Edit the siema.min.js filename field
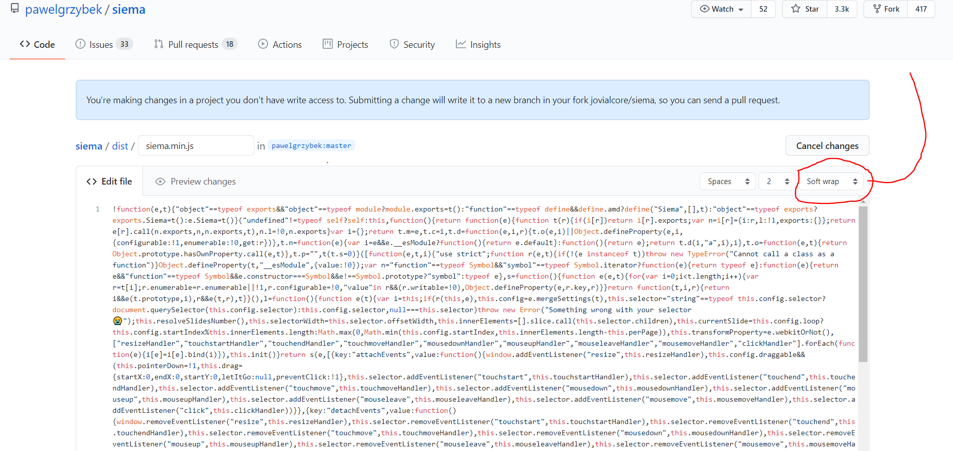This screenshot has width=953, height=451. [x=196, y=146]
